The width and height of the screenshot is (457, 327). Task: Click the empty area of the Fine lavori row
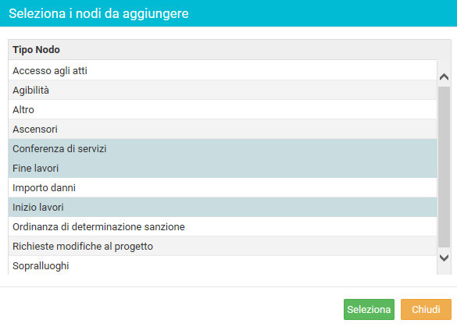248,168
